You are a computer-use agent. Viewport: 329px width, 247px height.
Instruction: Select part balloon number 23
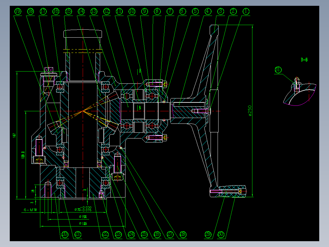[118, 234]
